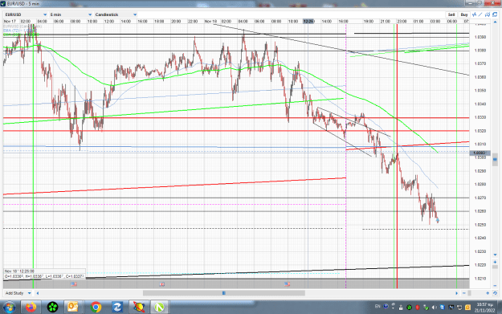Click the second flag event marker
The image size is (502, 314).
pyautogui.click(x=162, y=284)
